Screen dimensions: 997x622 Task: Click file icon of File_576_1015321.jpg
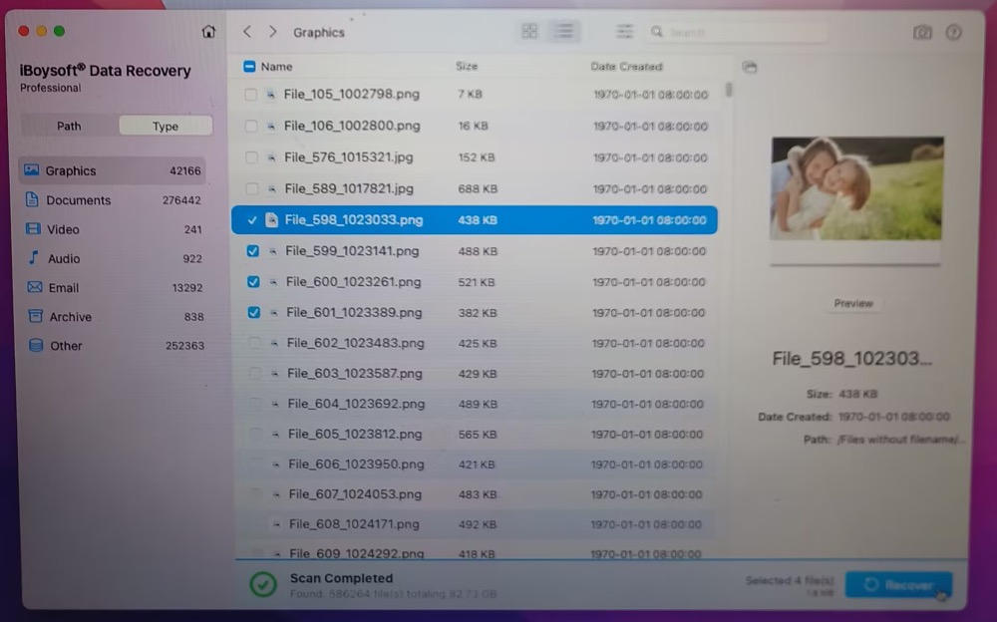tap(271, 157)
